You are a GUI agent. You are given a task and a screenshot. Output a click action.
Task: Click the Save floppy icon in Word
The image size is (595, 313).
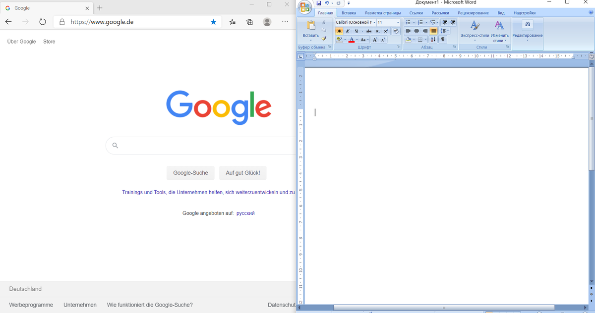tap(319, 3)
